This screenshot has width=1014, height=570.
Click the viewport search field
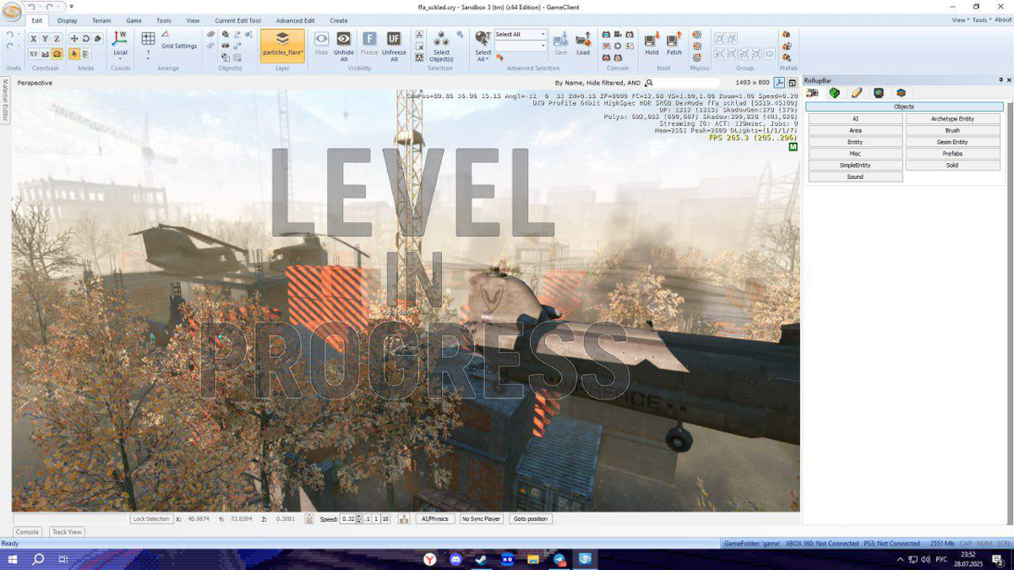point(686,83)
